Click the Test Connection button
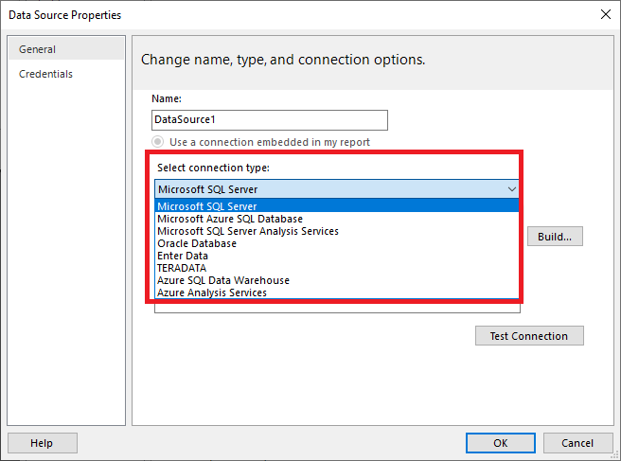 [529, 336]
